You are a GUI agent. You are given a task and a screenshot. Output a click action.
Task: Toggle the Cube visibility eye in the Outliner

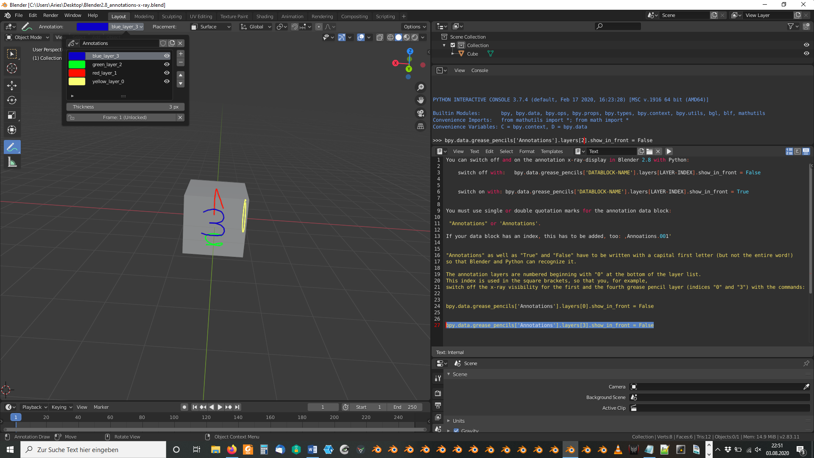click(807, 53)
